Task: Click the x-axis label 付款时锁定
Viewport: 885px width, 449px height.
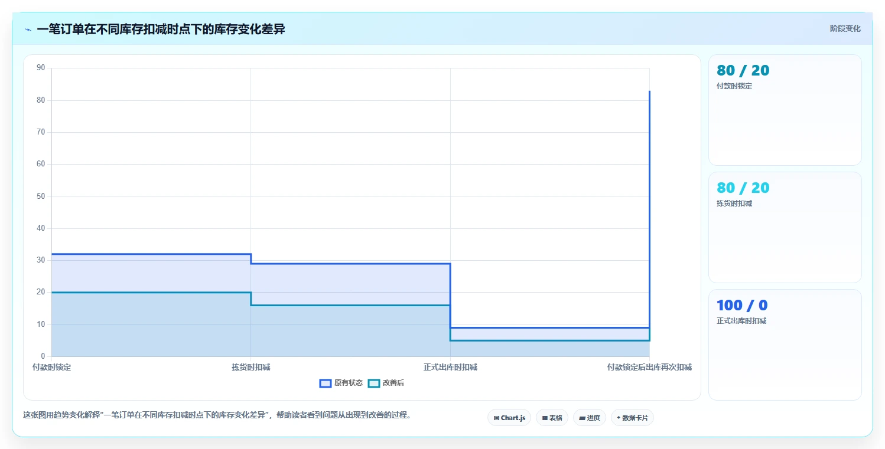Action: pyautogui.click(x=52, y=367)
